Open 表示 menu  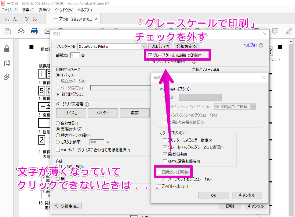pyautogui.click(x=45, y=10)
